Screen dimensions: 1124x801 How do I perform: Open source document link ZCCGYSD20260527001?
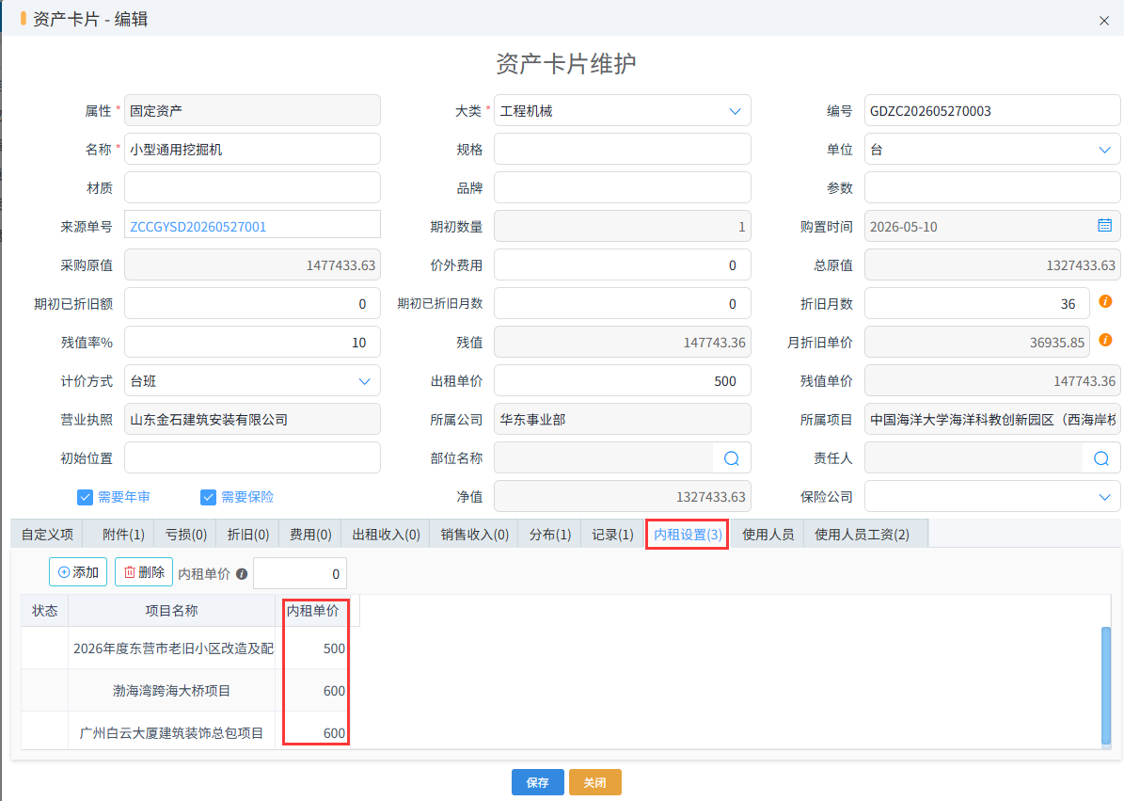(x=198, y=227)
